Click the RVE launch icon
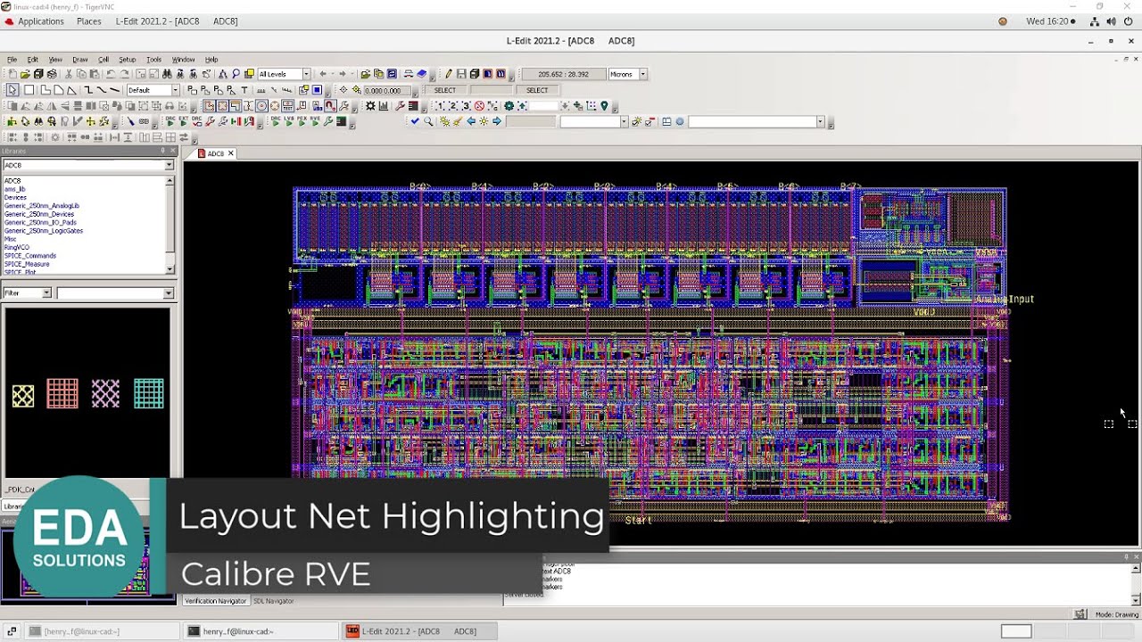The width and height of the screenshot is (1142, 642). click(x=315, y=121)
